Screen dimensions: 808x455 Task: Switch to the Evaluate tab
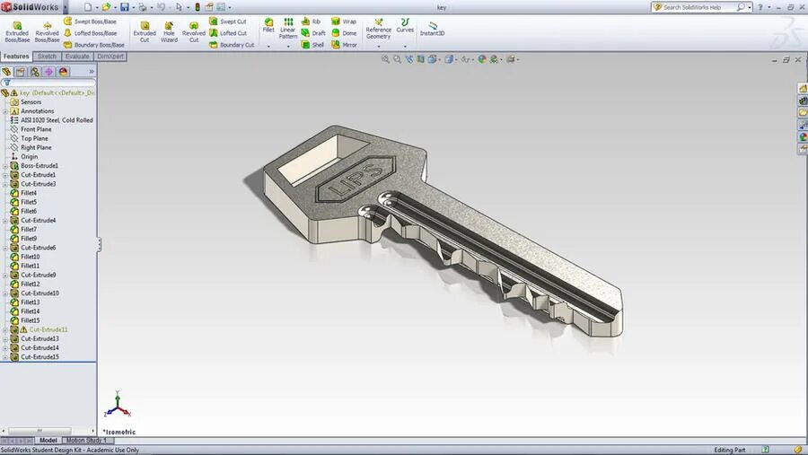(77, 57)
